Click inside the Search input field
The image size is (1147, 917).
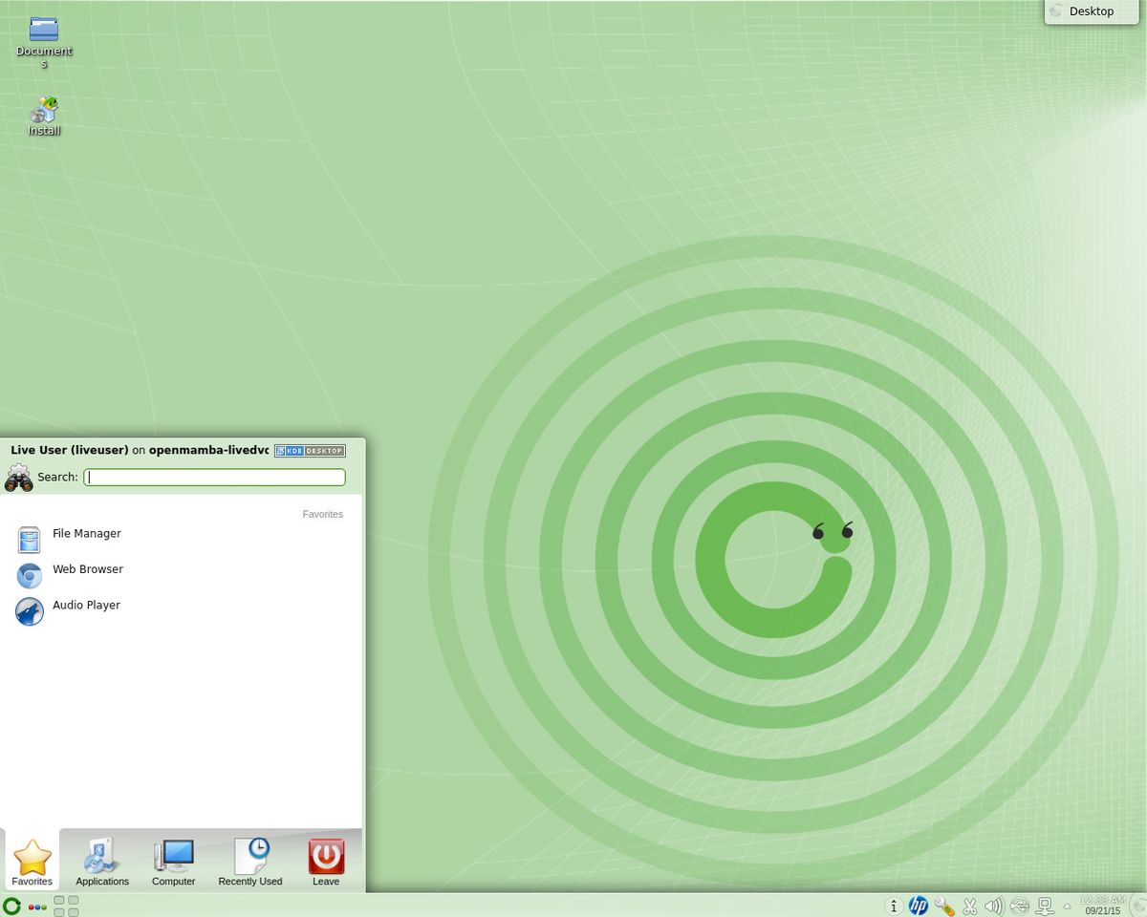[x=214, y=477]
